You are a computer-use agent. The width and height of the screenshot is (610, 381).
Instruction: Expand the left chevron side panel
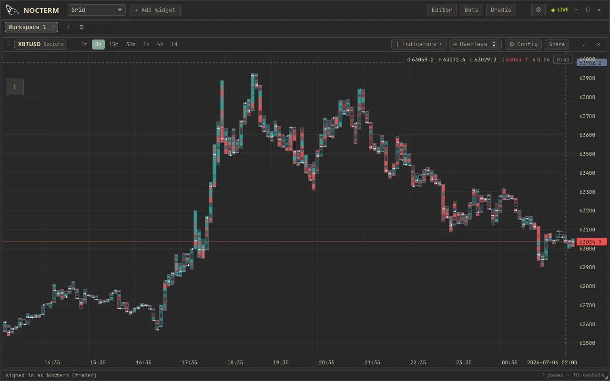[x=15, y=87]
